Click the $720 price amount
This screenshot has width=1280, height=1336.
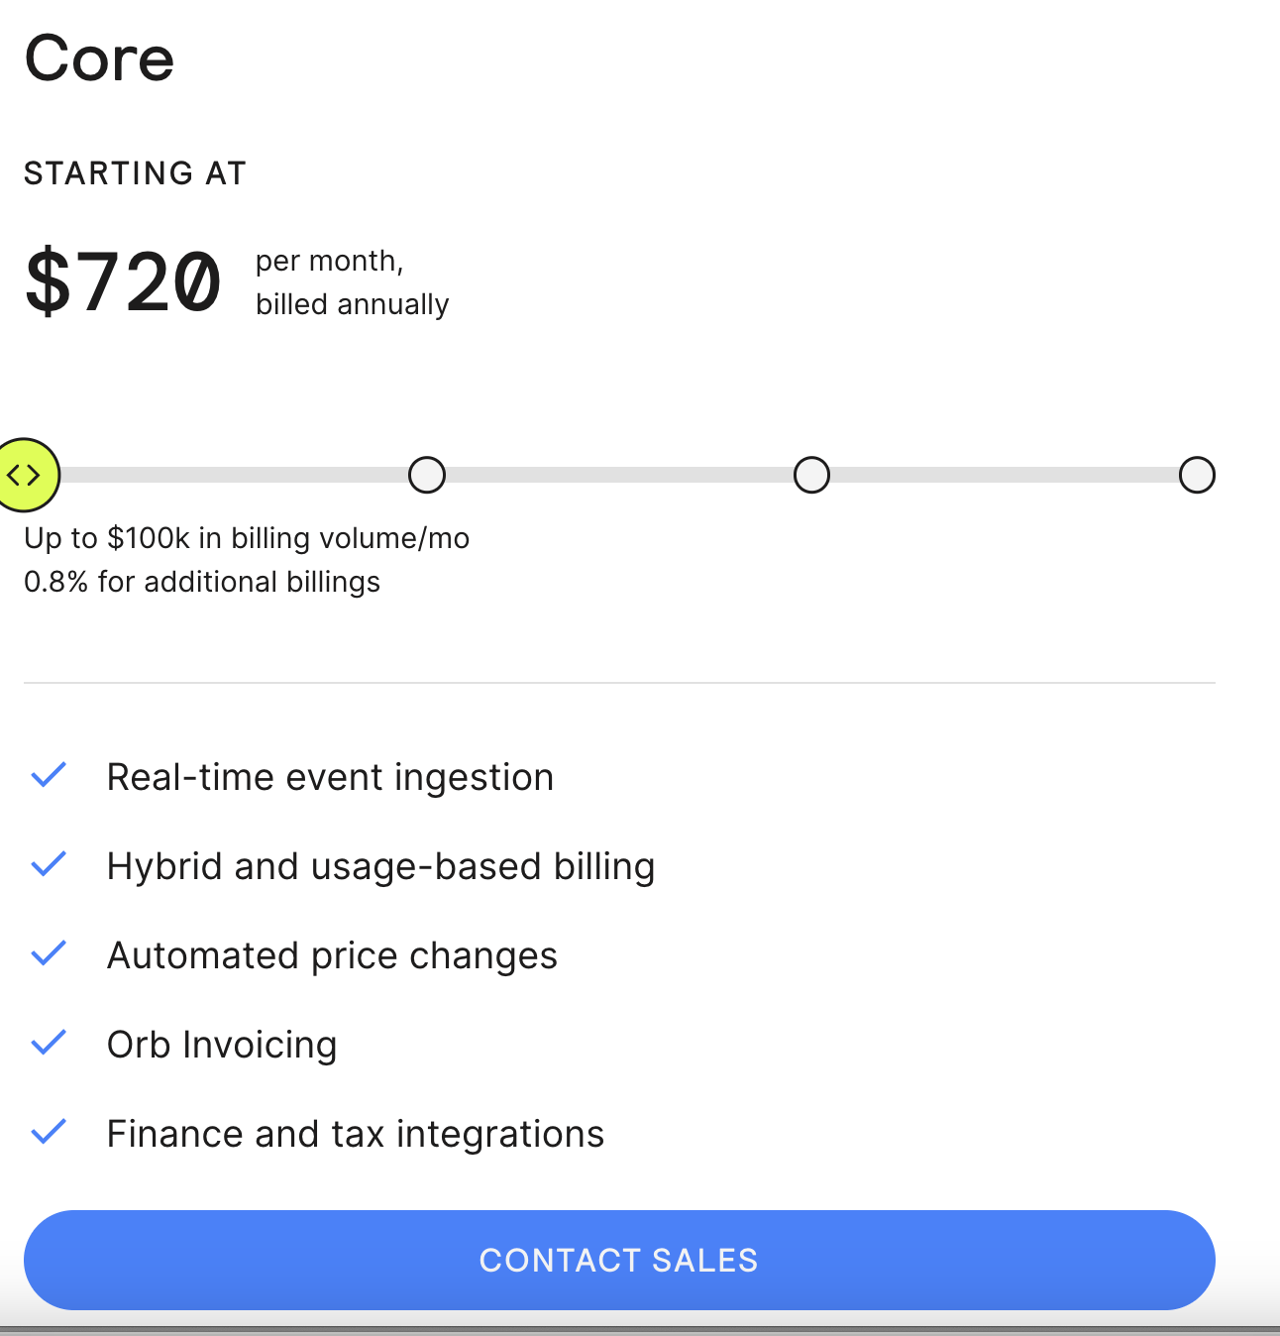click(x=123, y=282)
